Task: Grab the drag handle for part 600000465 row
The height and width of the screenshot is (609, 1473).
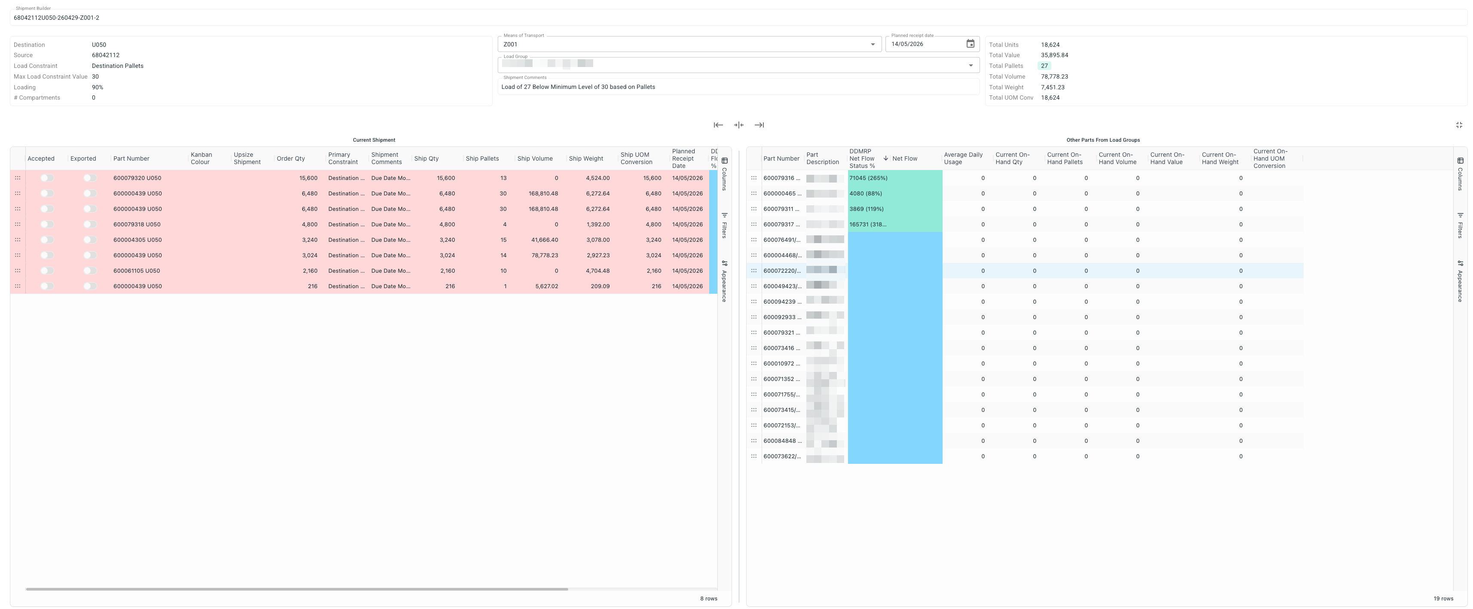Action: pos(753,194)
